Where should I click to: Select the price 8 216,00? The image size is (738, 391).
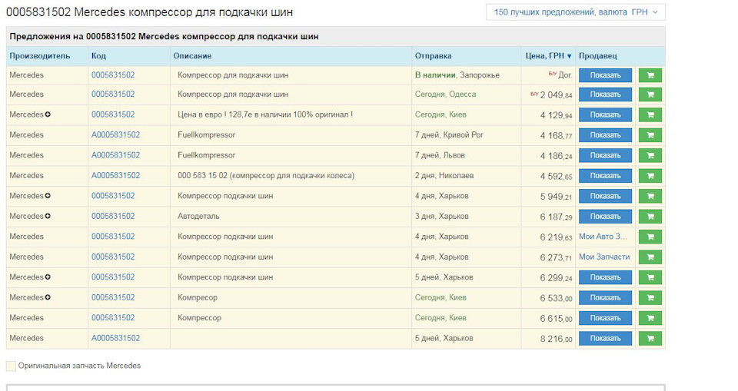pyautogui.click(x=556, y=338)
